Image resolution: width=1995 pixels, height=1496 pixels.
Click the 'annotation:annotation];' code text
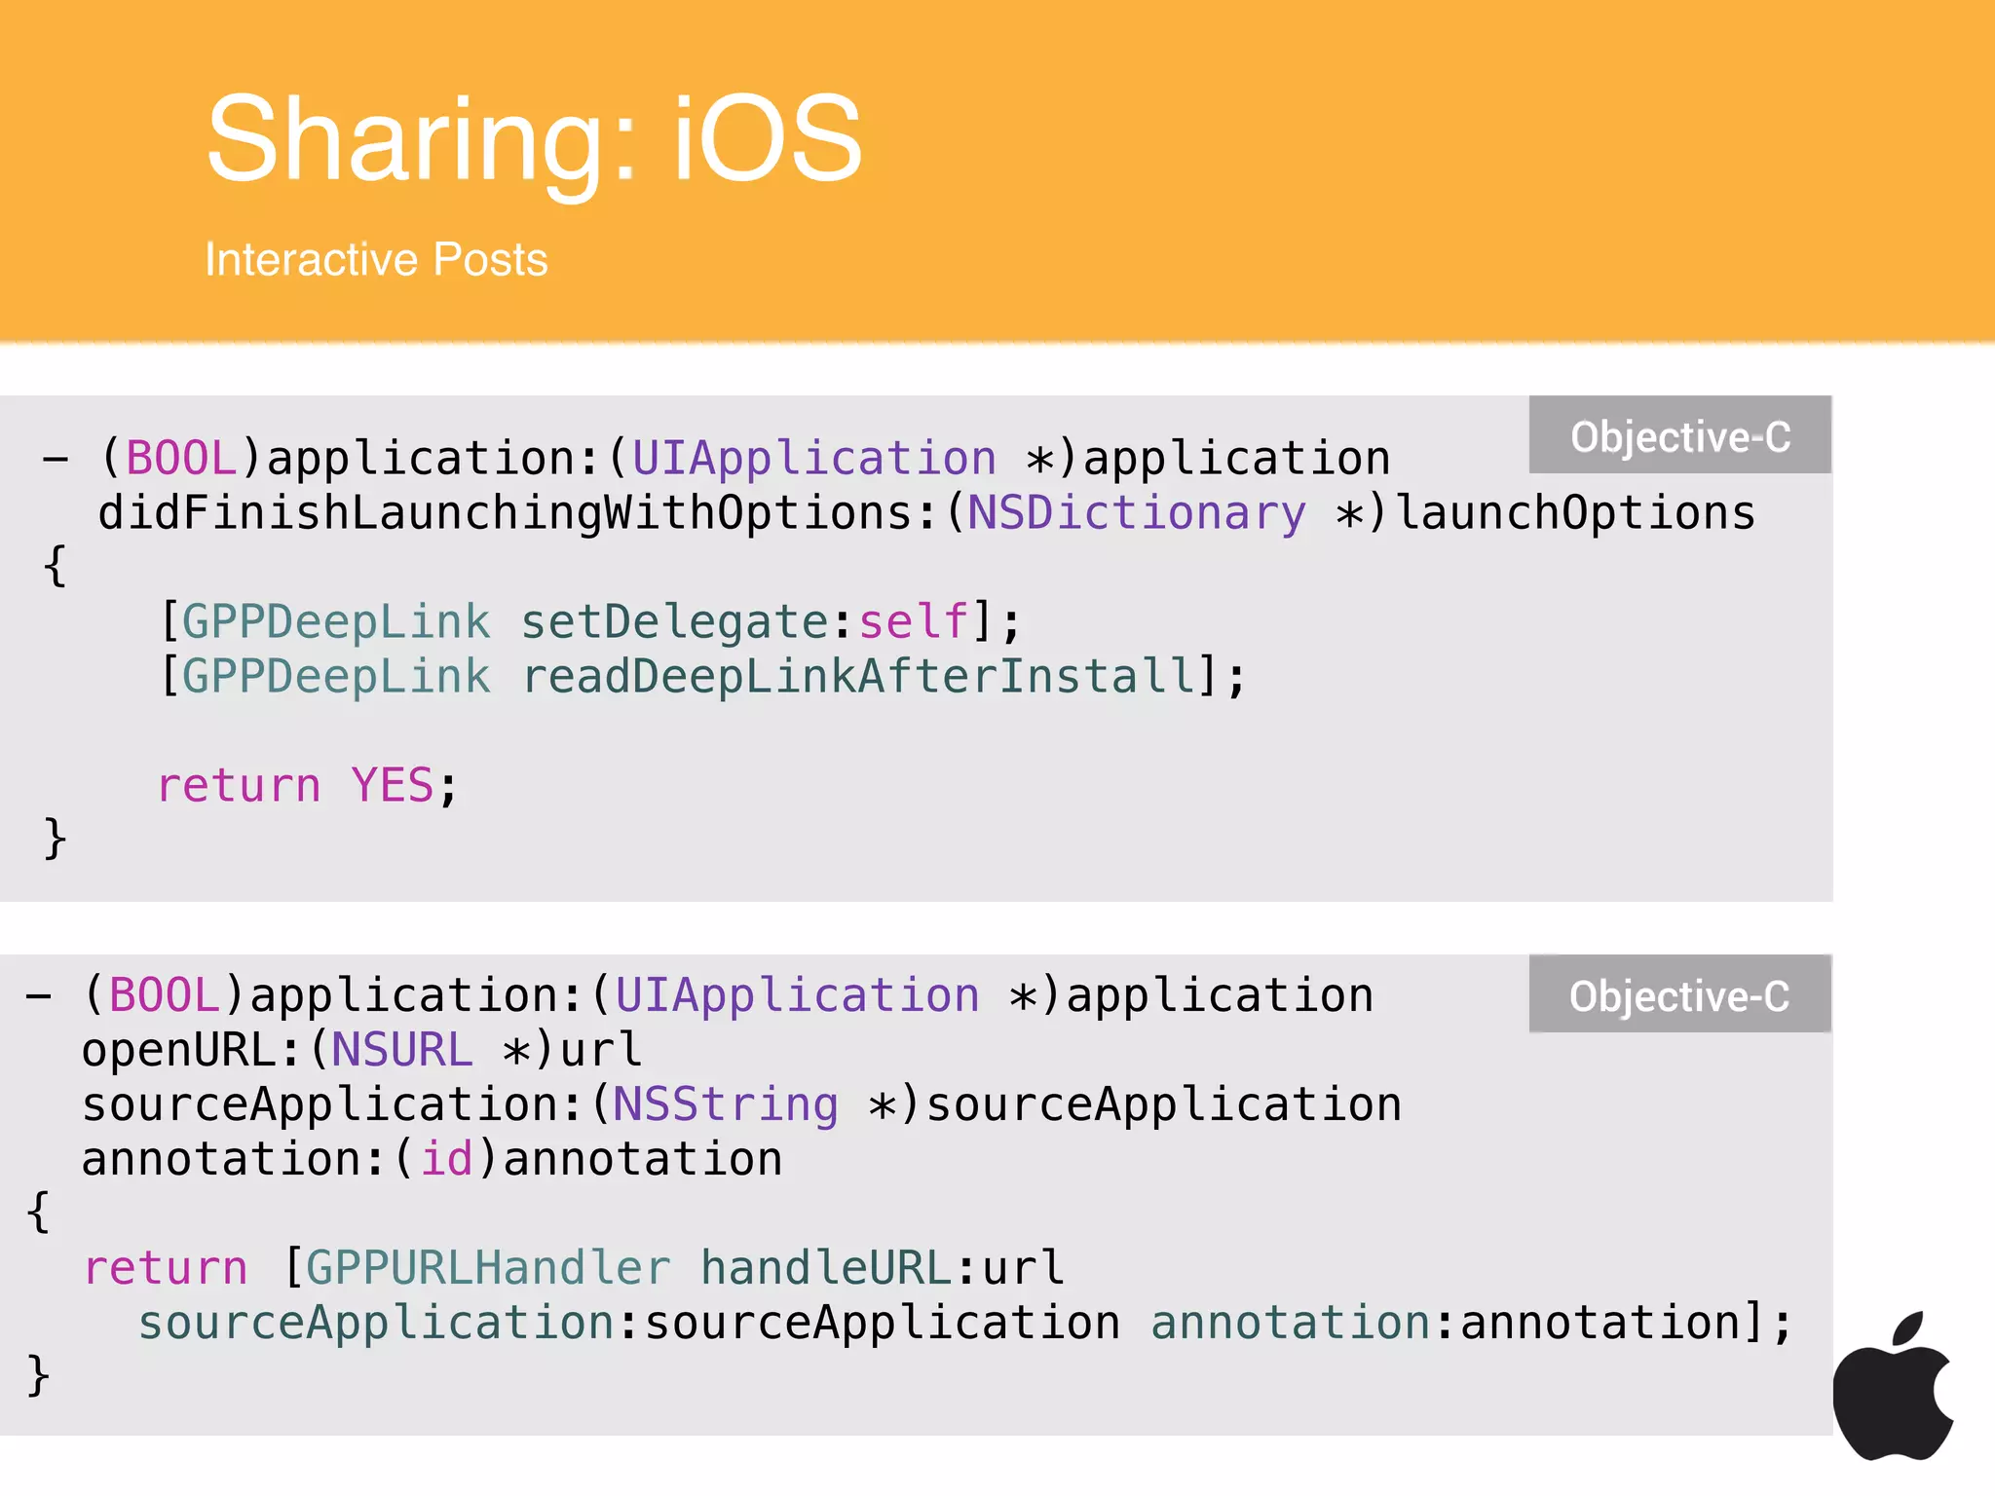[1472, 1323]
